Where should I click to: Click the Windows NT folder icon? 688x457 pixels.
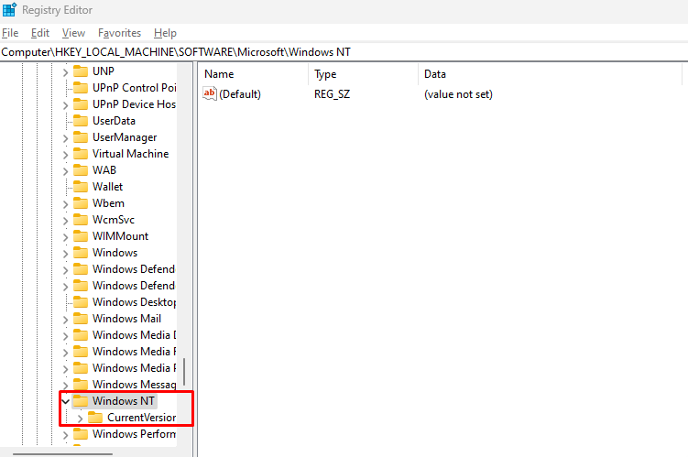pyautogui.click(x=81, y=401)
